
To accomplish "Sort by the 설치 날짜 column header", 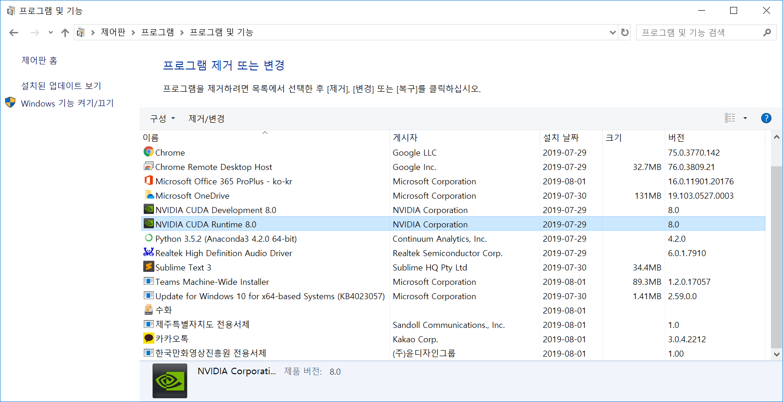I will coord(571,138).
